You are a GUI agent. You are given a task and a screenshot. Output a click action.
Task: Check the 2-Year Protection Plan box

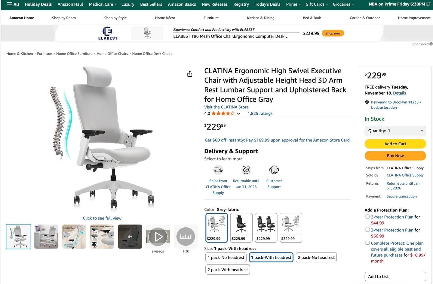pos(367,216)
